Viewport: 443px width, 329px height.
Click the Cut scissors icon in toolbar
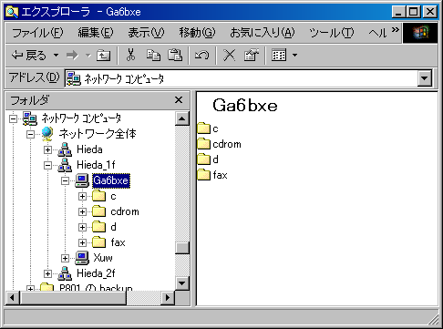(130, 55)
